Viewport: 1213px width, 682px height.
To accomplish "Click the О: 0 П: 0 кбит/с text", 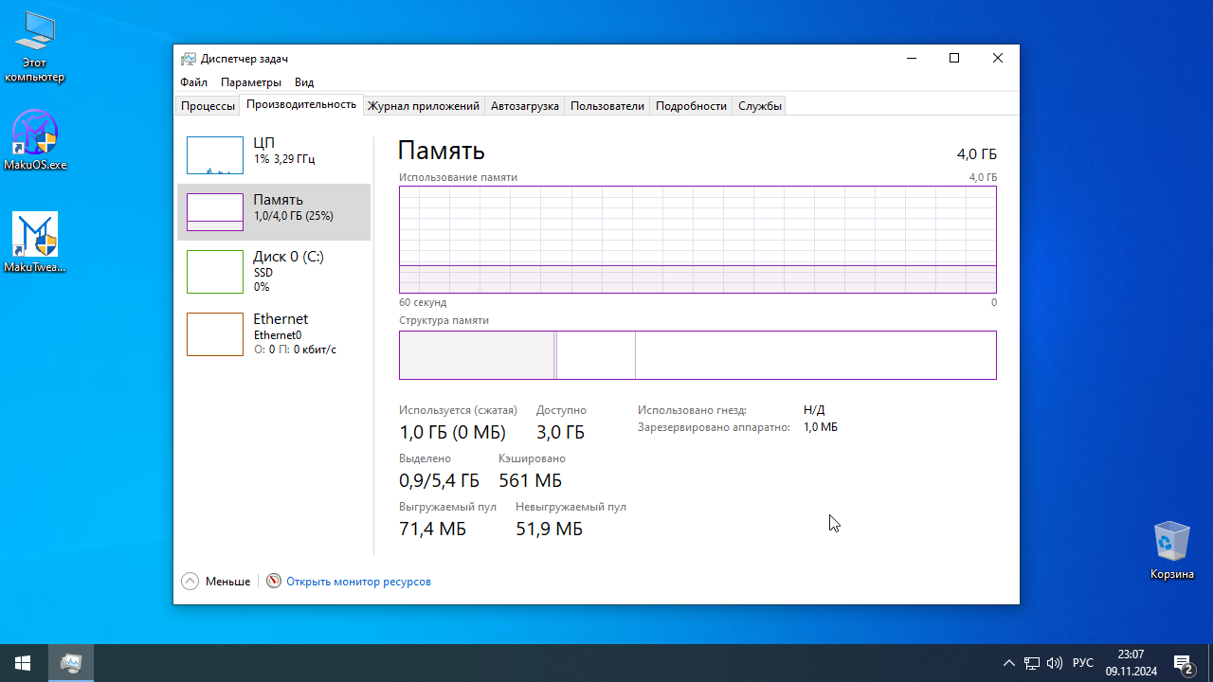I will coord(295,350).
